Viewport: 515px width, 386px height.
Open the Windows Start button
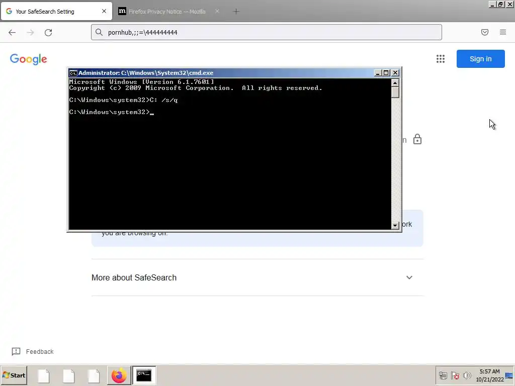click(14, 375)
